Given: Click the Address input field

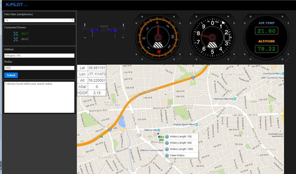Looking at the screenshot, I should click(x=39, y=55).
